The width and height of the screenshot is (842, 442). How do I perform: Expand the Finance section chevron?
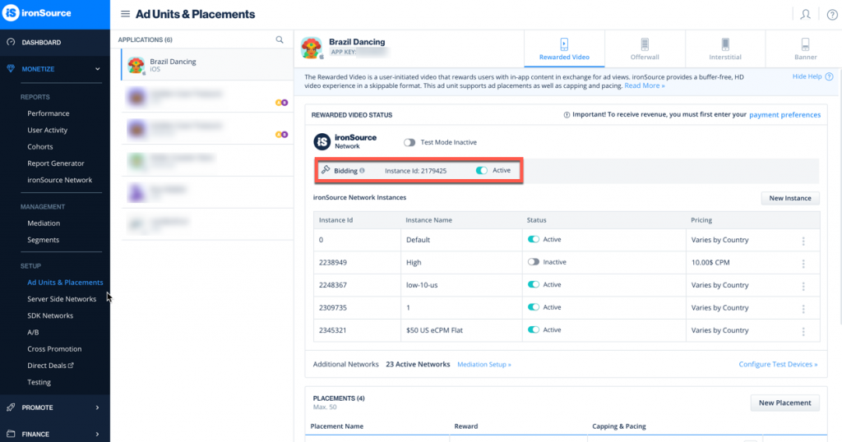pyautogui.click(x=97, y=434)
